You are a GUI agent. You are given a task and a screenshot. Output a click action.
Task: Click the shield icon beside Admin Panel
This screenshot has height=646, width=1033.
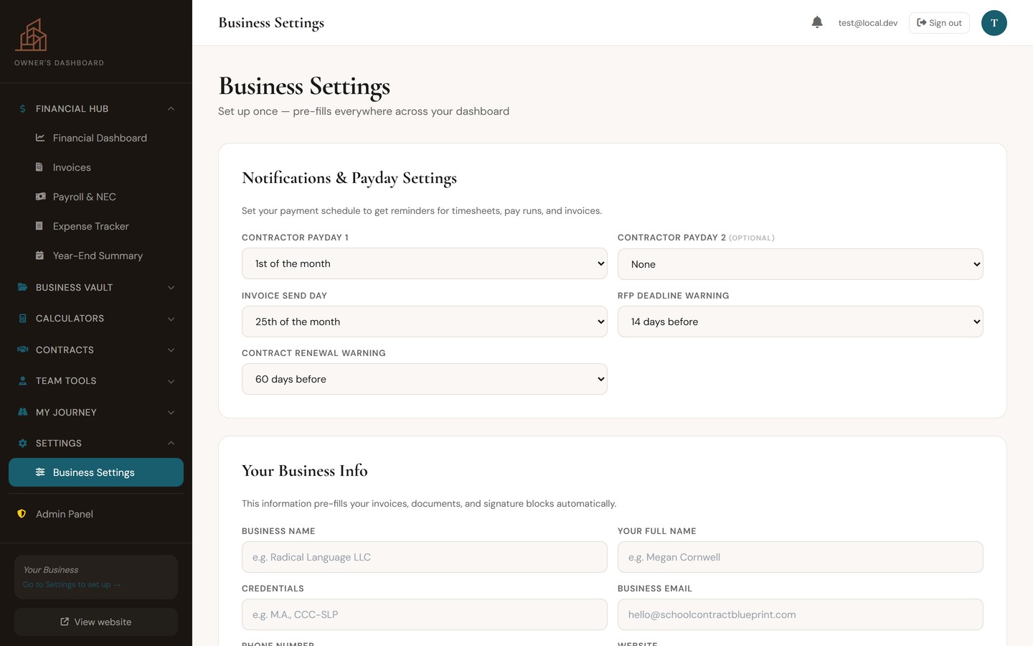point(22,514)
